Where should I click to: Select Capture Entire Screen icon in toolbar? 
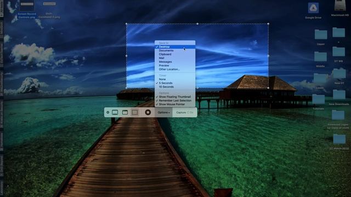[x=115, y=112]
